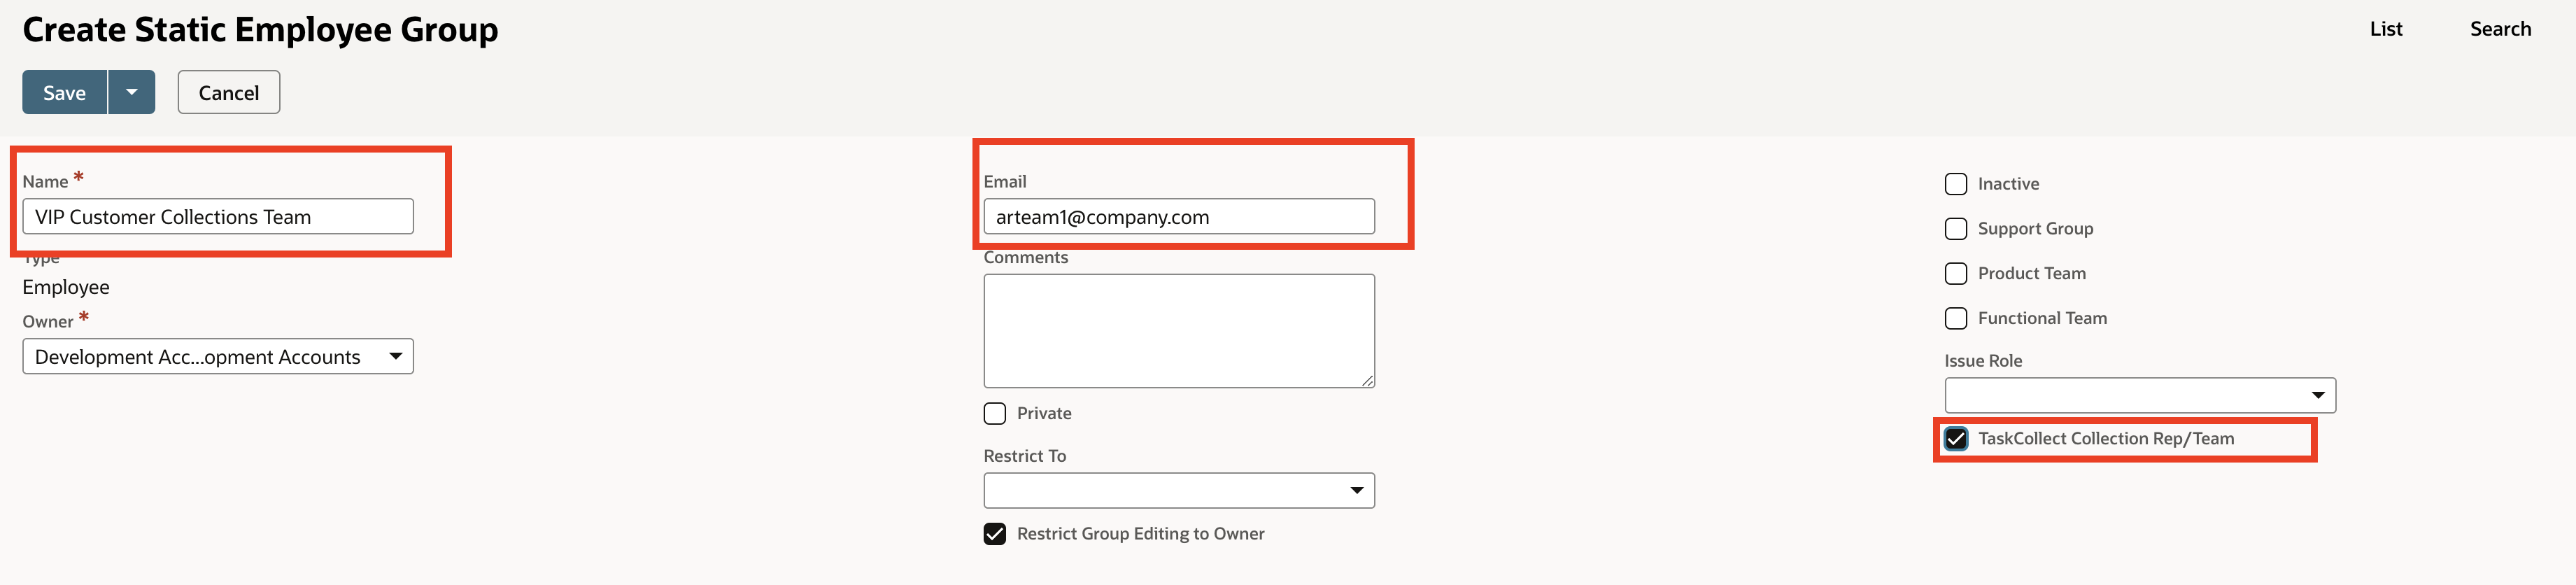The image size is (2576, 585).
Task: Check the Product Team option
Action: 1955,274
